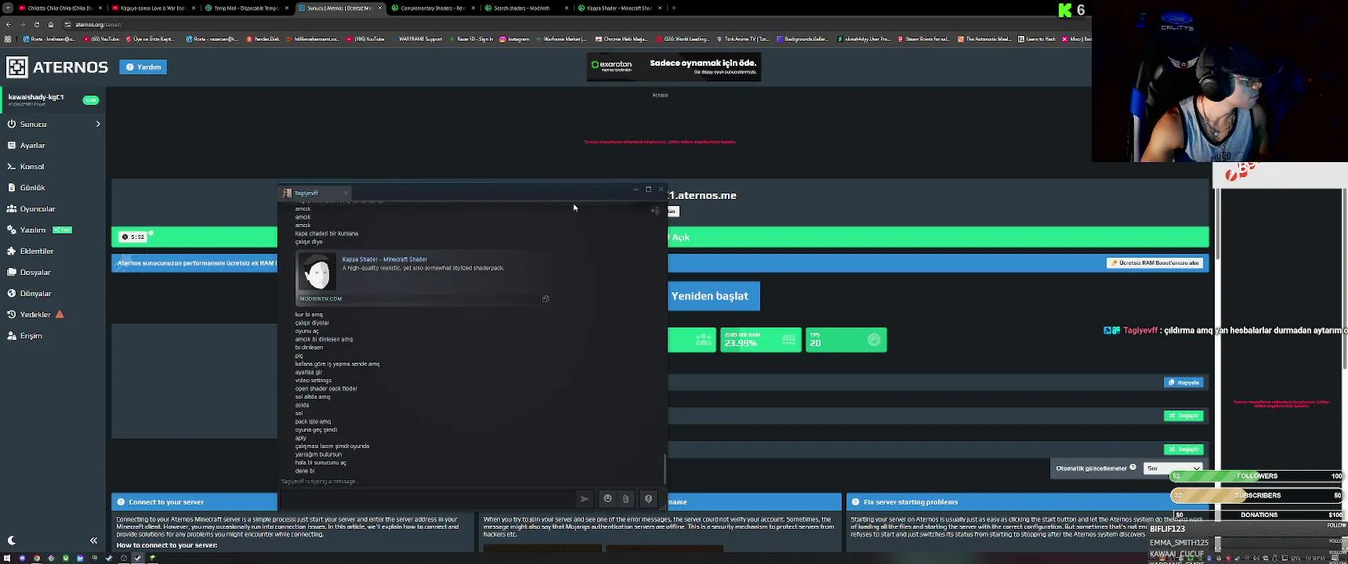Click the Yeniden başlat restart button
Image resolution: width=1348 pixels, height=564 pixels.
point(713,296)
